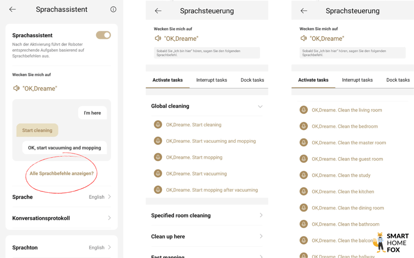Screen dimensions: 414x258
Task: Tap the speaker icon next to wake word in Sprachassistent
Action: [x=16, y=88]
